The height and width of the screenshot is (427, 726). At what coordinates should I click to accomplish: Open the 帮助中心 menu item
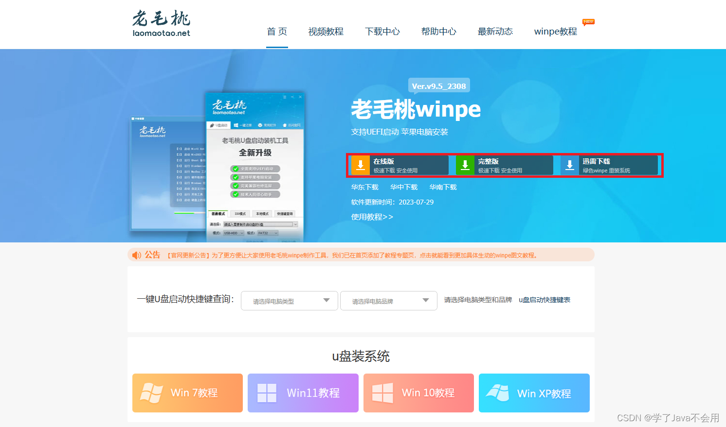click(x=439, y=32)
